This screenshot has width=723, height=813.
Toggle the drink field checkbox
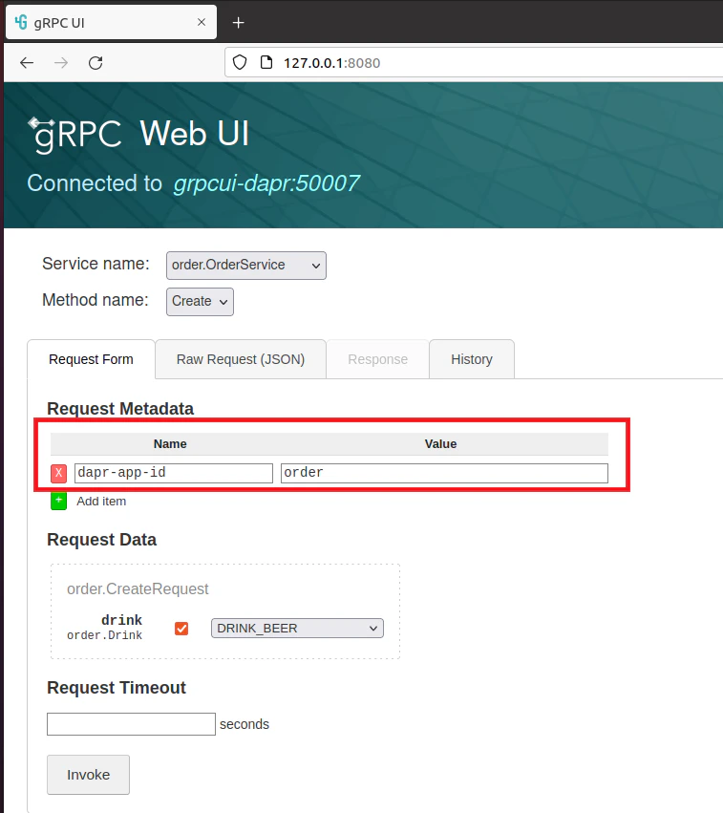(181, 629)
